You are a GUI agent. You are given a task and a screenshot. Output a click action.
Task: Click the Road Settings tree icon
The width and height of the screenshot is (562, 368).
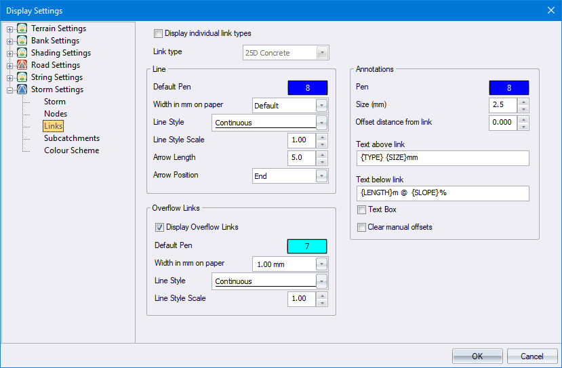(x=22, y=65)
